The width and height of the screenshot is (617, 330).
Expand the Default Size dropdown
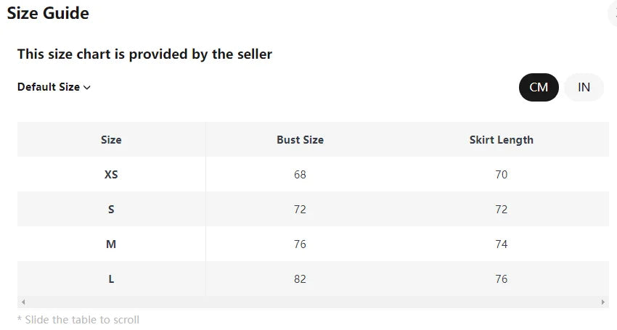click(54, 87)
